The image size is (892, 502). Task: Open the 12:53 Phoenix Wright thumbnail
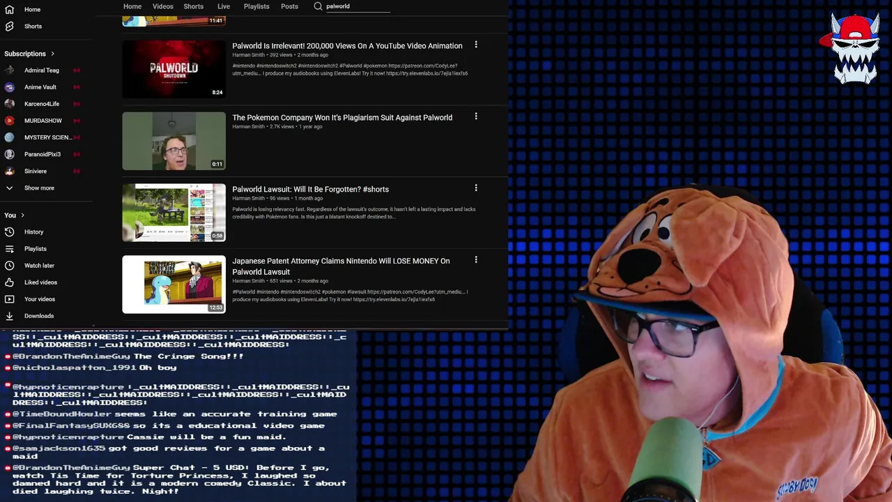click(x=174, y=284)
